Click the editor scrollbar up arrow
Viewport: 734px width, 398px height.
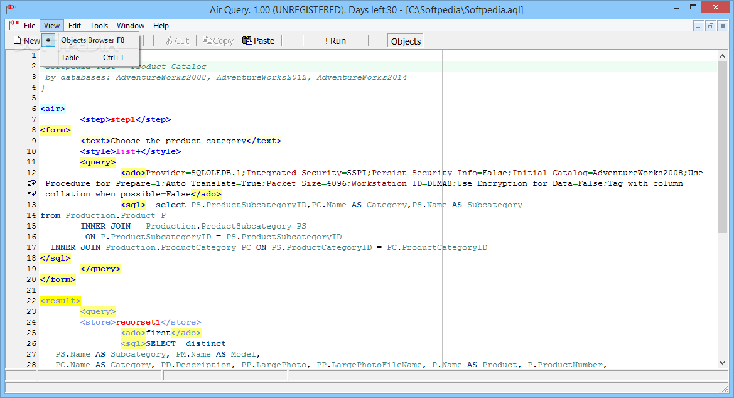coord(722,56)
